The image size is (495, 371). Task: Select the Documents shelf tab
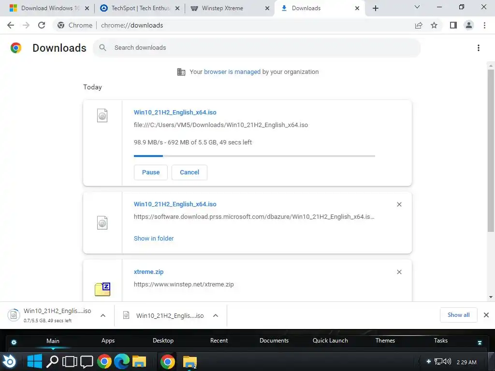274,341
